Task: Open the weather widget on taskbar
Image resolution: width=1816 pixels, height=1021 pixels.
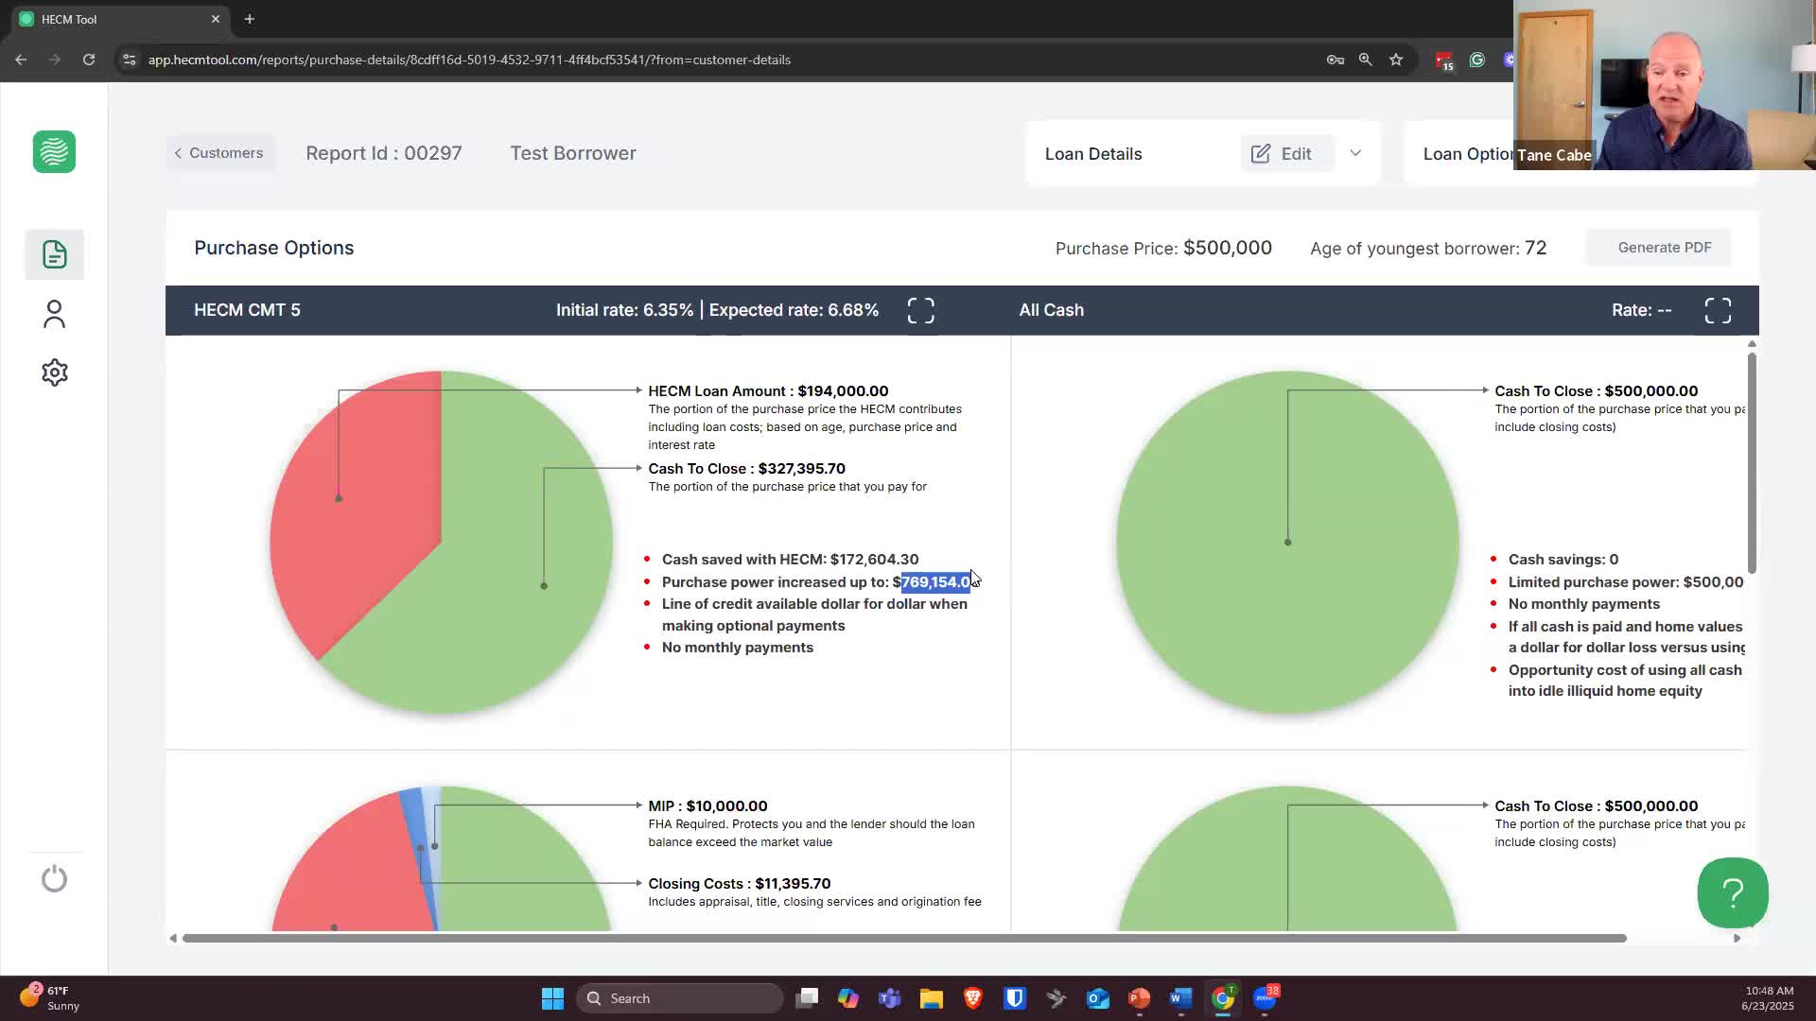Action: coord(50,997)
